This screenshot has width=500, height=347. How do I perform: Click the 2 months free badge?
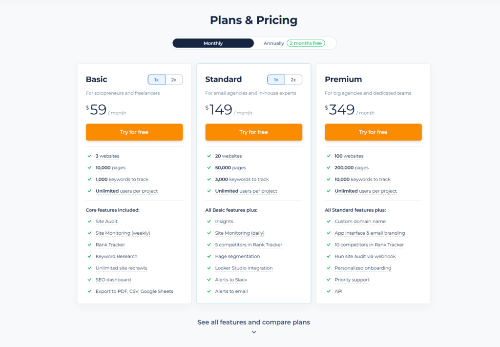[306, 43]
